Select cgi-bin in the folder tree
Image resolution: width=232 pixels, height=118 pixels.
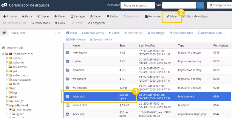(20, 114)
